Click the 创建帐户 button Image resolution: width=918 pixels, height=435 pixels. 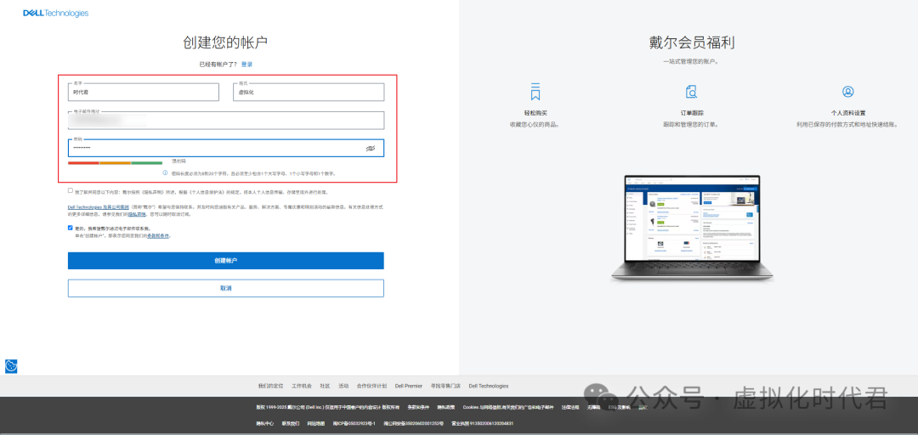point(226,261)
